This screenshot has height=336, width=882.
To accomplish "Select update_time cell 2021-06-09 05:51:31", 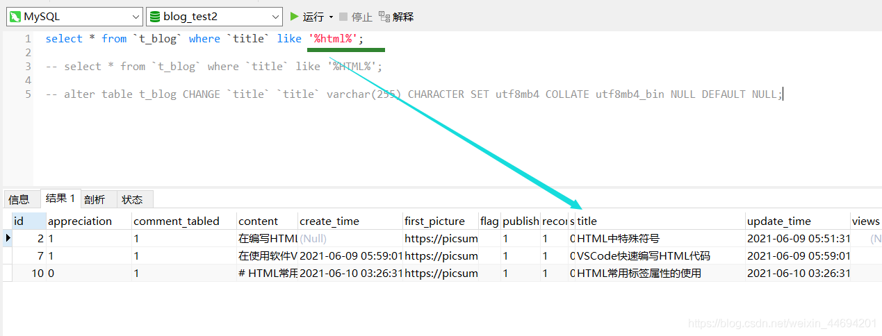I will (797, 238).
